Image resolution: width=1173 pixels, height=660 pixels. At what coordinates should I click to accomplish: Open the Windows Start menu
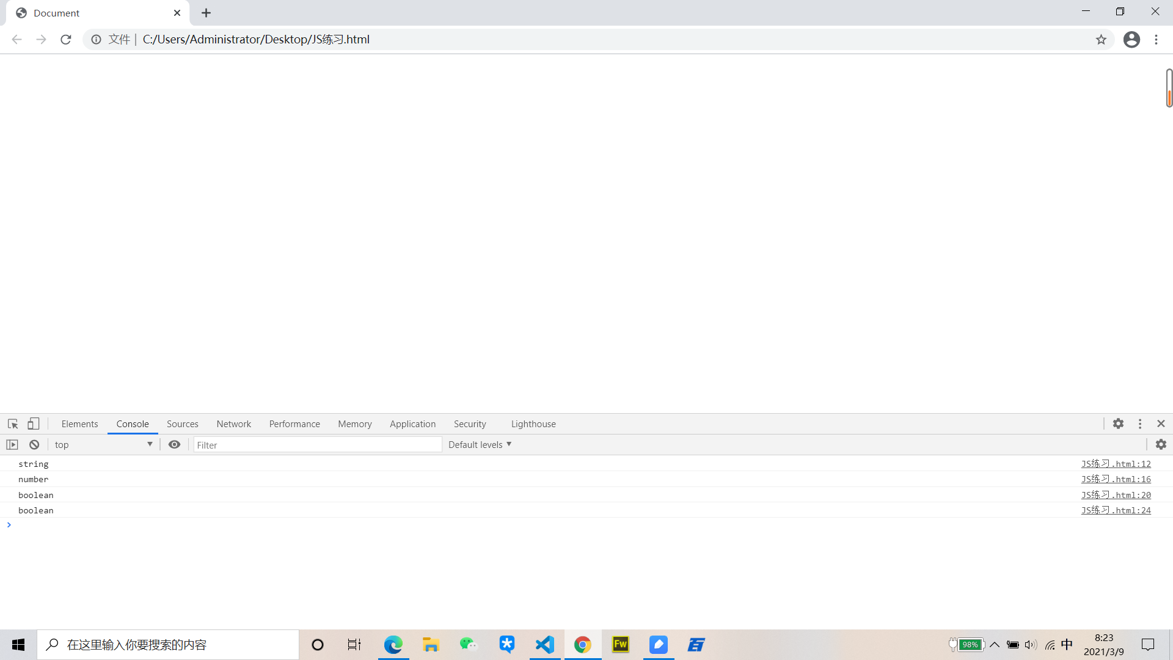pyautogui.click(x=18, y=645)
